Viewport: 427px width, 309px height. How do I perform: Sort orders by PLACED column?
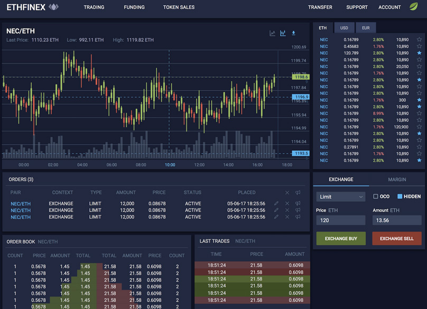pyautogui.click(x=247, y=192)
